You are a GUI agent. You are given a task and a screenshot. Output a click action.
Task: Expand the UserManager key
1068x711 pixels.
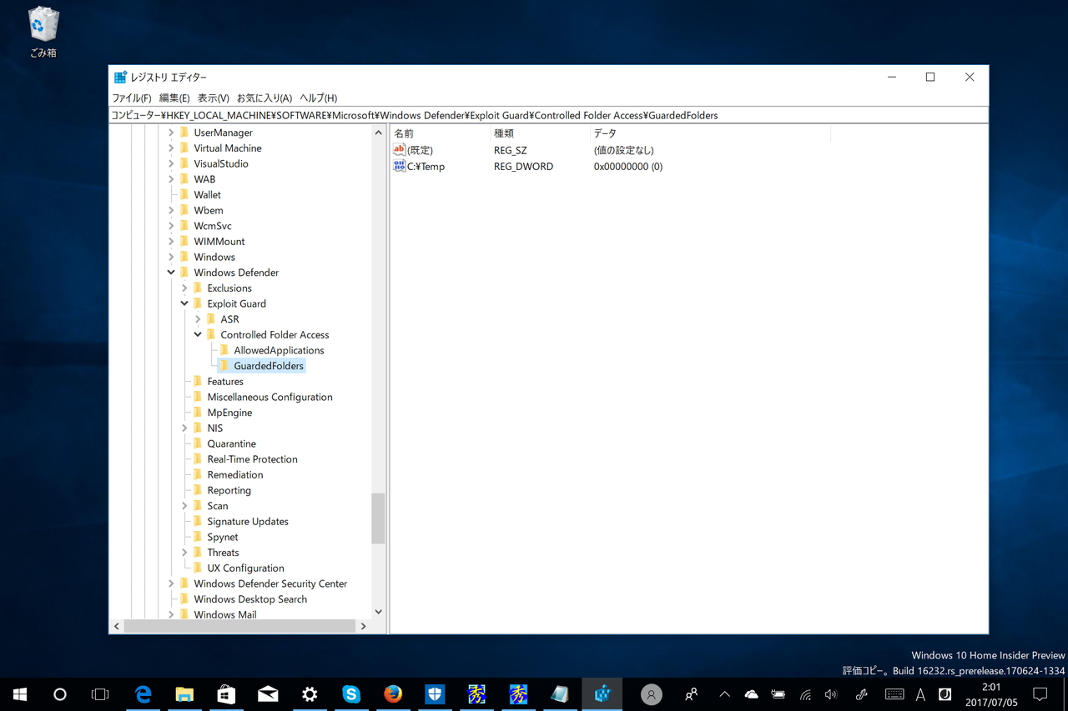171,133
